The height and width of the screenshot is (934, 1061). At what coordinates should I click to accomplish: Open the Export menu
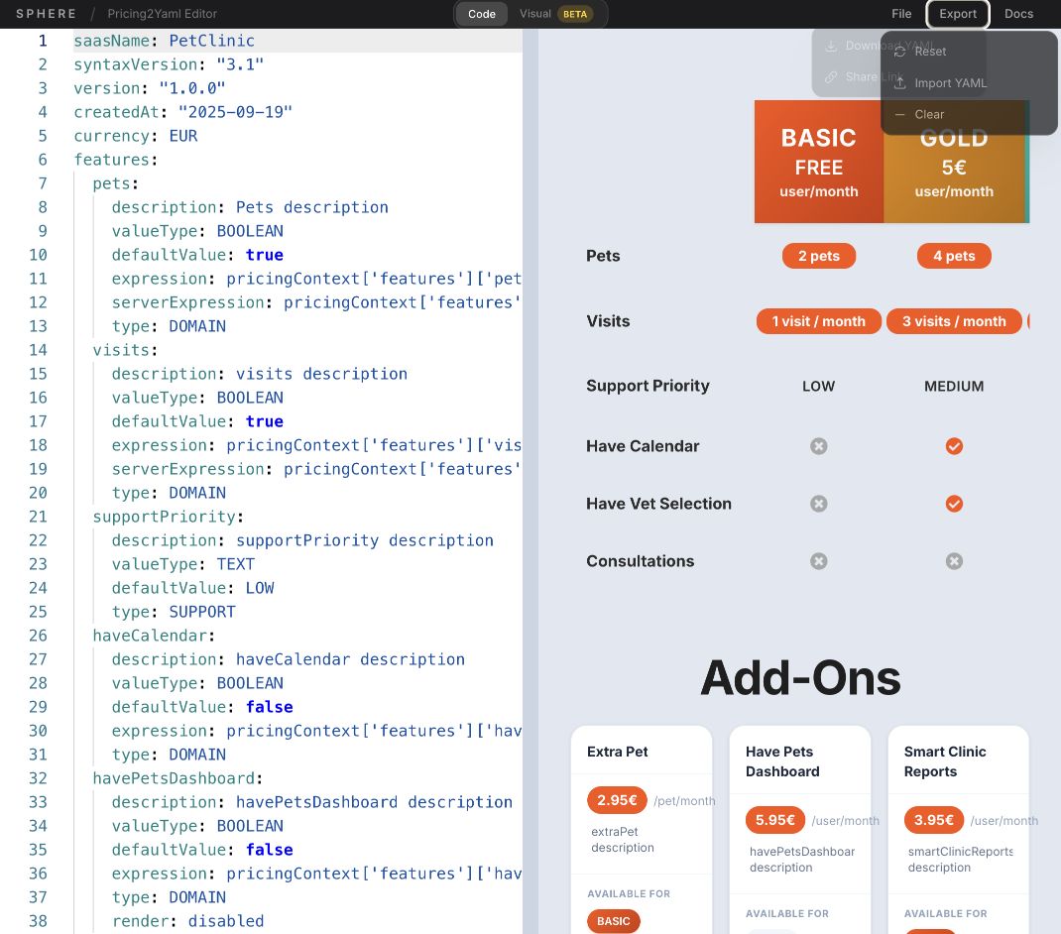pyautogui.click(x=958, y=14)
